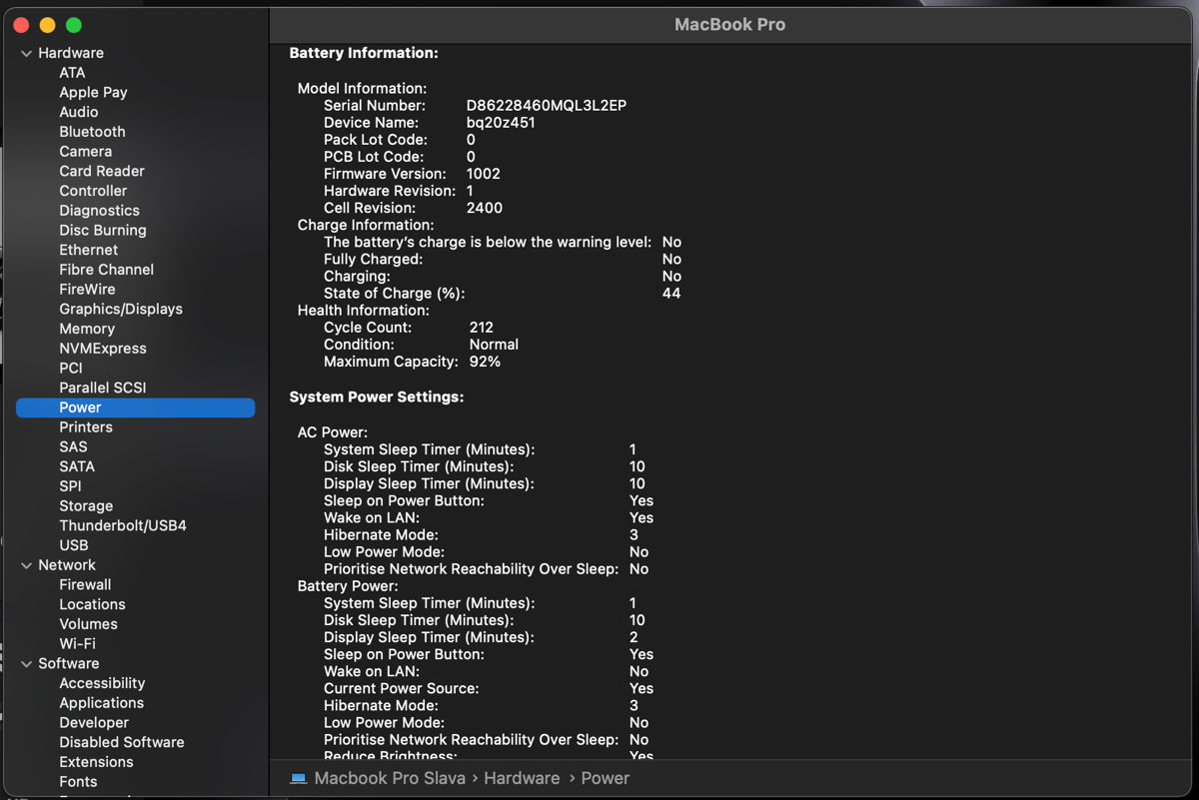
Task: Click the MacBook Pro window title
Action: [729, 25]
